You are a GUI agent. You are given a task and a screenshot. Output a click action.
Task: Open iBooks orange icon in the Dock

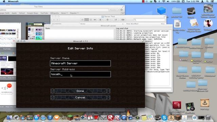[x=57, y=118]
